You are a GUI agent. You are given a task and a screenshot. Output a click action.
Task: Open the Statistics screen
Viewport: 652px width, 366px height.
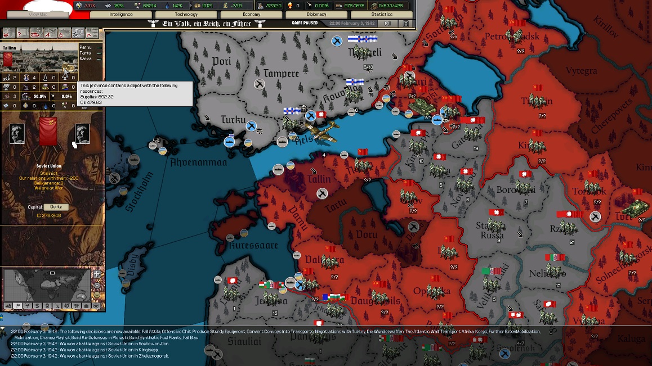[x=381, y=14]
